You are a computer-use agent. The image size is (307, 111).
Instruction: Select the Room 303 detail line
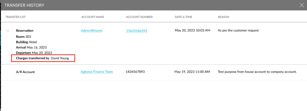[x=24, y=37]
